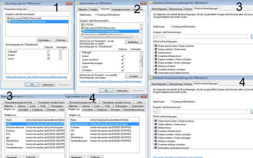This screenshot has width=253, height=158.
Task: Click Abbrechen in Eigenschaften von Öffentliches
Action: click(x=122, y=91)
